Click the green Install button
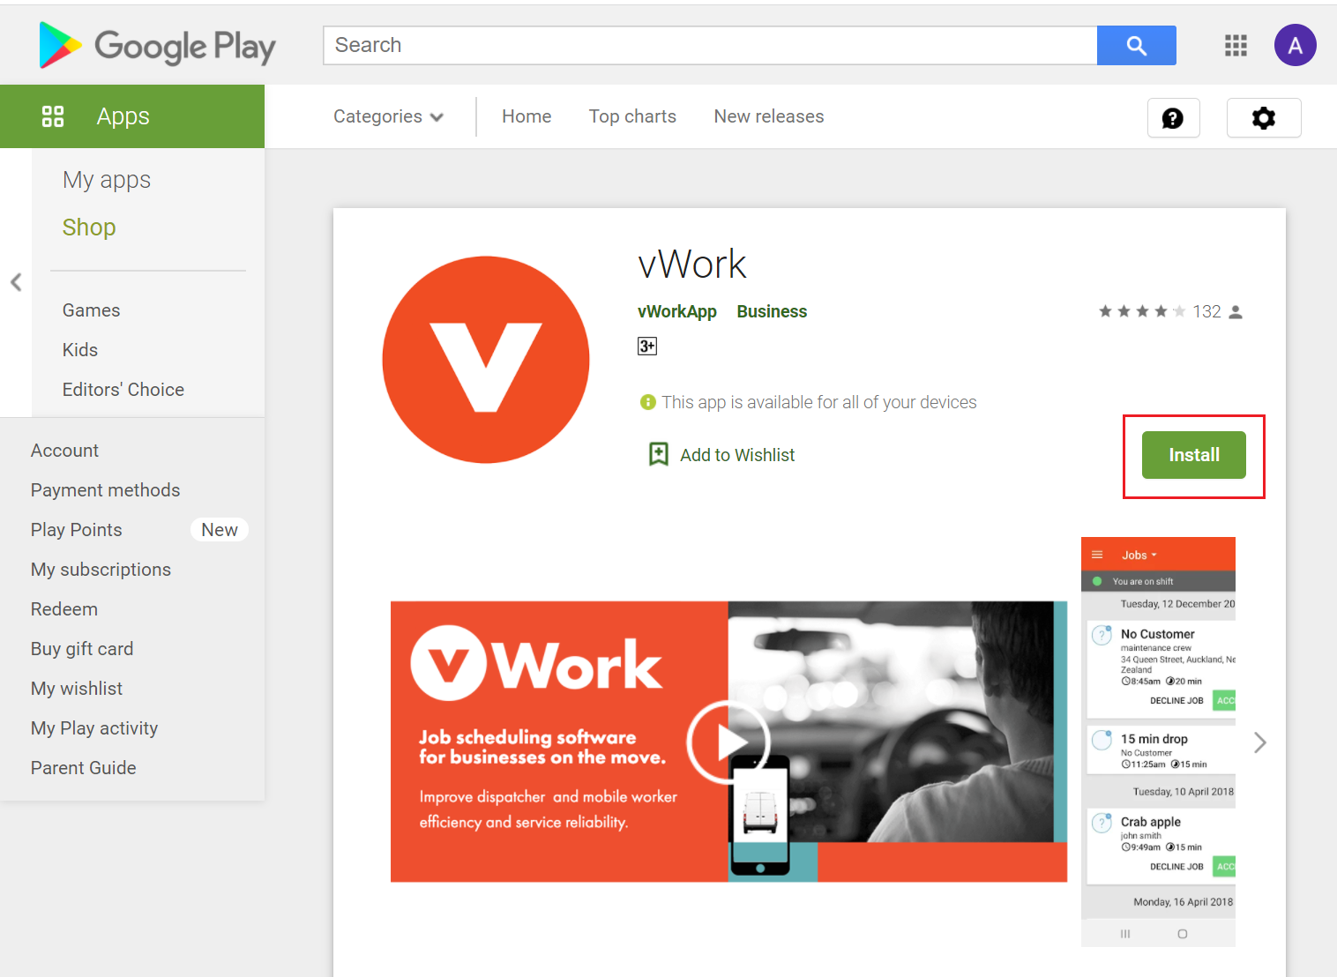Screen dimensions: 1337x977 1194,455
